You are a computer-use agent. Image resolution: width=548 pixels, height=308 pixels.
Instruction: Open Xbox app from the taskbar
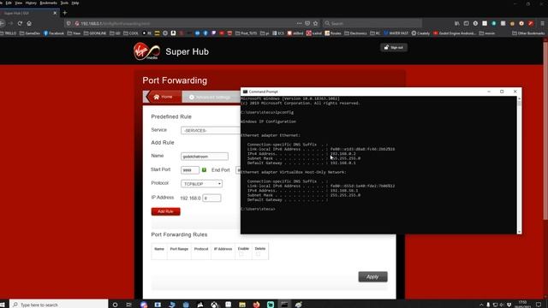click(x=214, y=305)
